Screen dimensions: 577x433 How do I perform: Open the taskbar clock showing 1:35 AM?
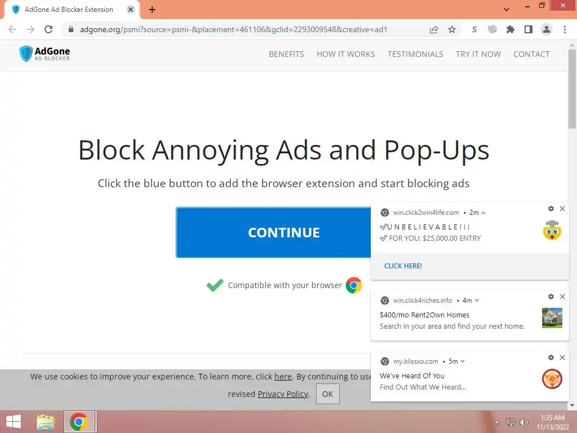click(x=552, y=422)
